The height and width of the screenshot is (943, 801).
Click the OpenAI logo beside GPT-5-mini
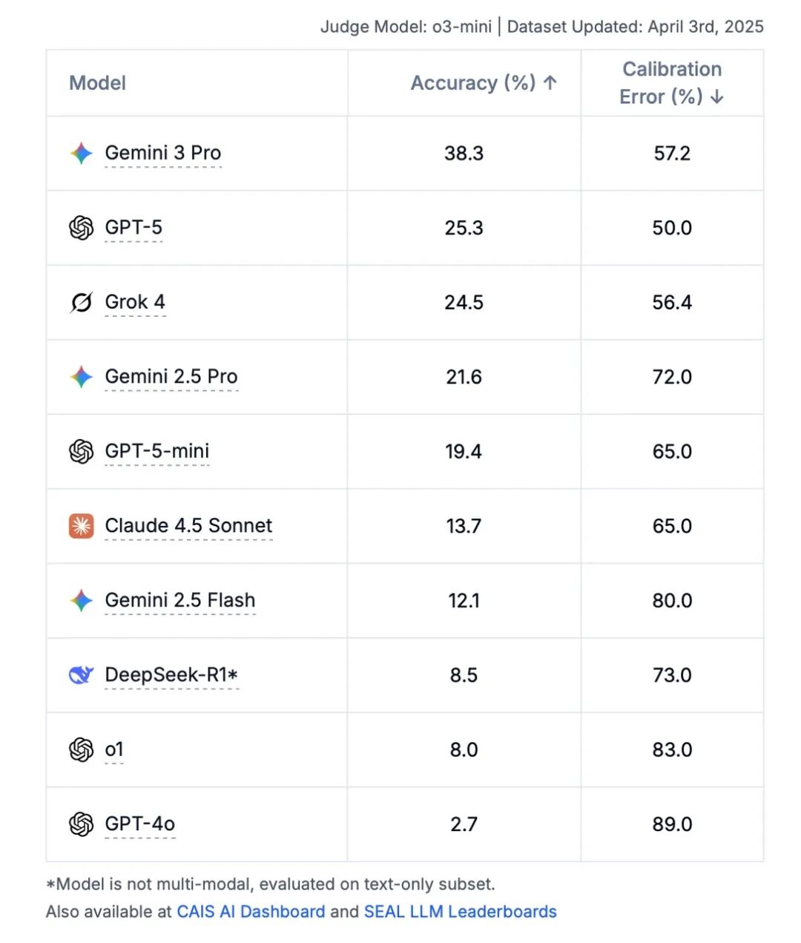(x=81, y=451)
